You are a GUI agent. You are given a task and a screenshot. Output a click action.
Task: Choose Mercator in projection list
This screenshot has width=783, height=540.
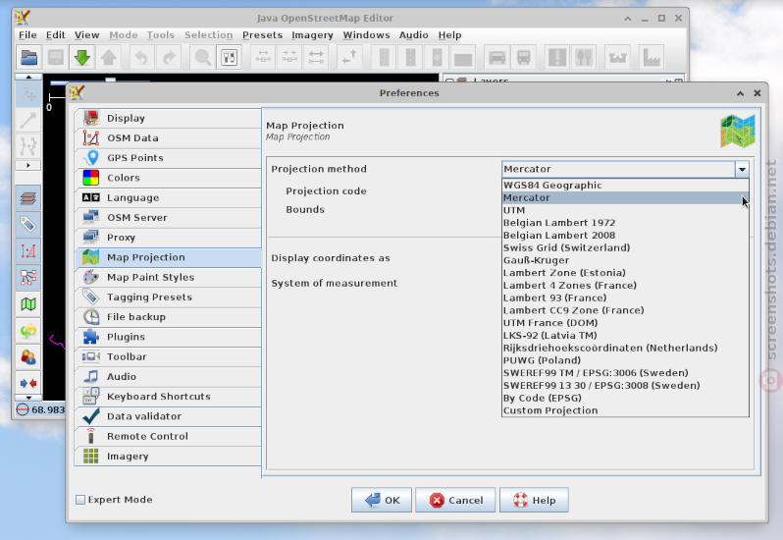tap(625, 197)
